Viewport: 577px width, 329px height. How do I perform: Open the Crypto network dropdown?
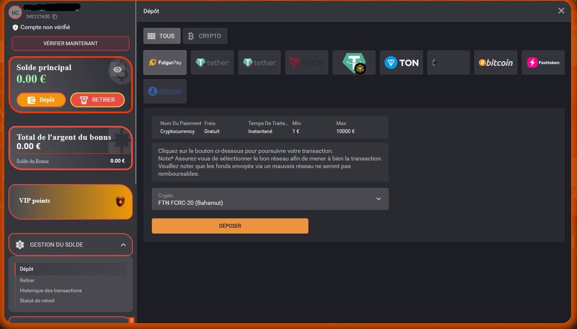point(270,199)
